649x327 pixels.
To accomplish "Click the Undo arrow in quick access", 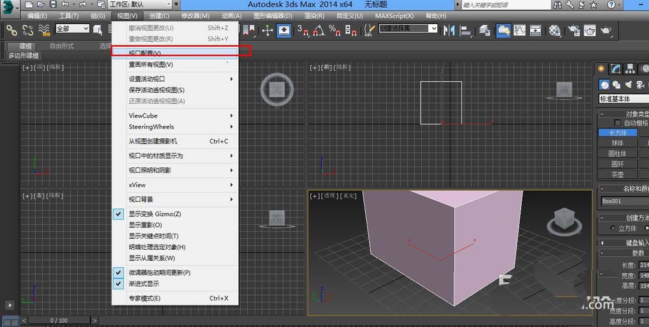I will tap(65, 5).
